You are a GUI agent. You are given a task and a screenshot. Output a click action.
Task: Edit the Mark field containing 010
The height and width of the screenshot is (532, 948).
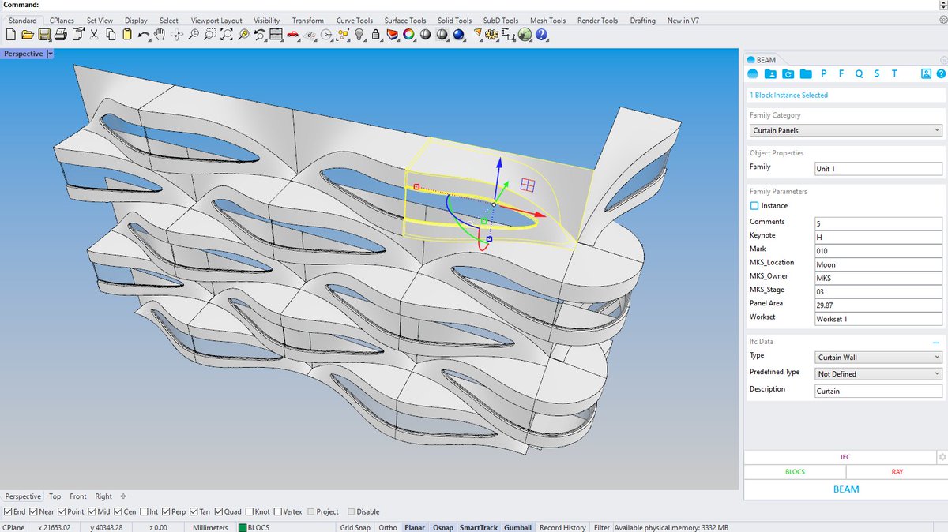coord(878,251)
